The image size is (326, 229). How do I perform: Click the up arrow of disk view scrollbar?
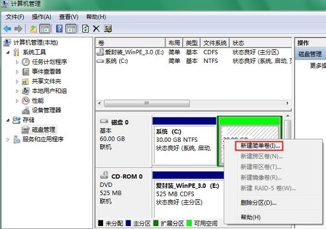click(287, 116)
